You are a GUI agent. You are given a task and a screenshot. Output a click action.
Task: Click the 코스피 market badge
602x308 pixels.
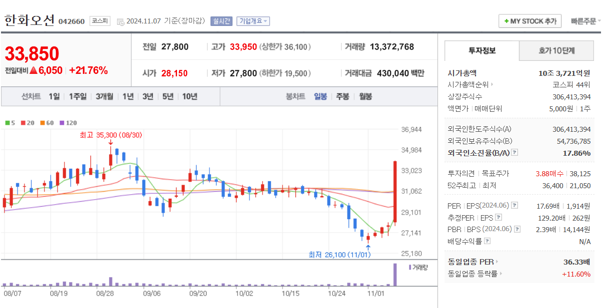(100, 21)
